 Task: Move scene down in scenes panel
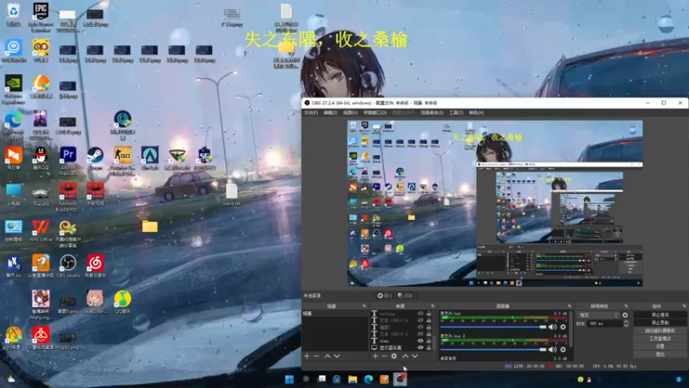(337, 356)
